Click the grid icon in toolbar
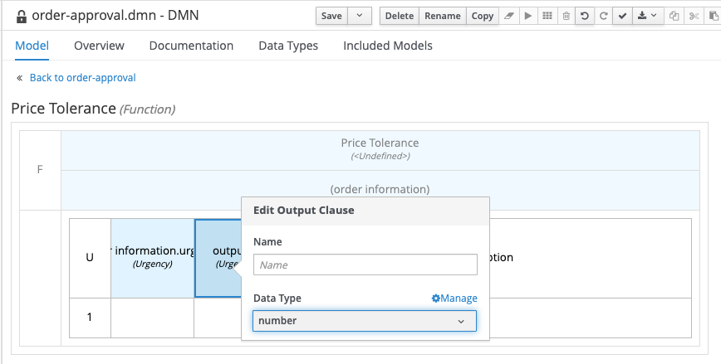 coord(547,16)
